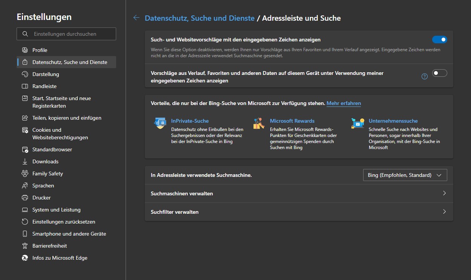This screenshot has width=471, height=280.
Task: Open the Bing (Empfohlen, Standard) search engine dropdown
Action: [405, 175]
